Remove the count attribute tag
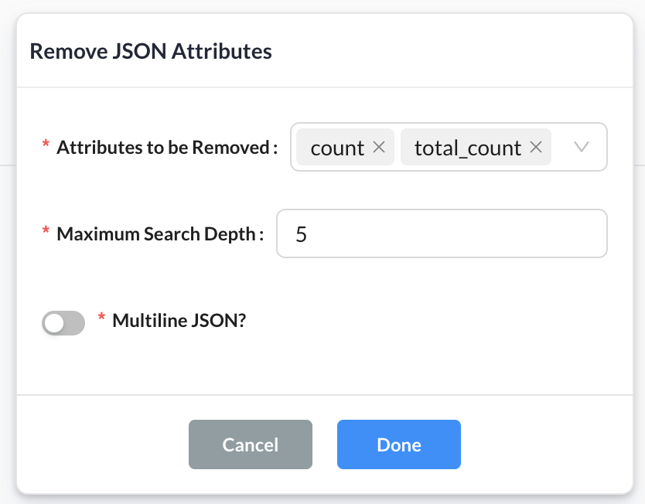 tap(379, 147)
